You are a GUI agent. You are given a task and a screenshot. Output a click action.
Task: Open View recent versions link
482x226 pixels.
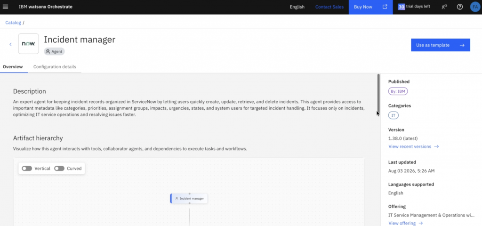click(x=413, y=146)
